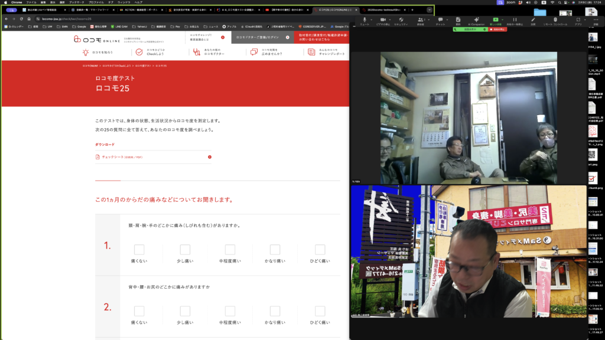Open the QR code desktop file
605x340 pixels.
pos(592,155)
